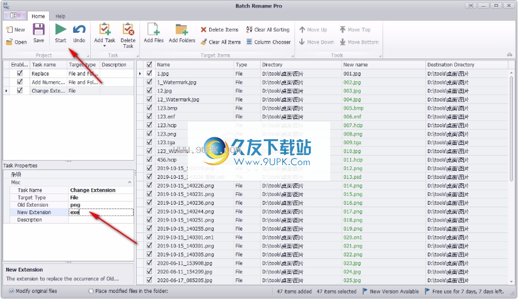Viewport: 518px width, 303px height.
Task: Click the Move Up tool
Action: point(313,30)
